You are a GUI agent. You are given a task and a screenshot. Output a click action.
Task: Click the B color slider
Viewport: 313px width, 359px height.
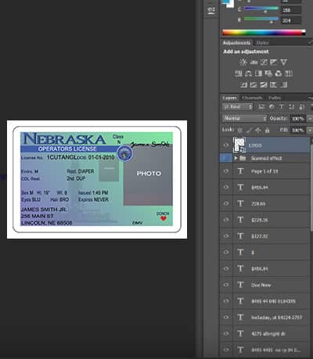point(261,20)
